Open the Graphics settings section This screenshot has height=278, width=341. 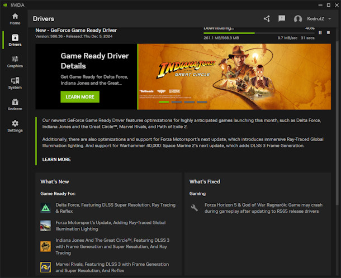(x=15, y=61)
